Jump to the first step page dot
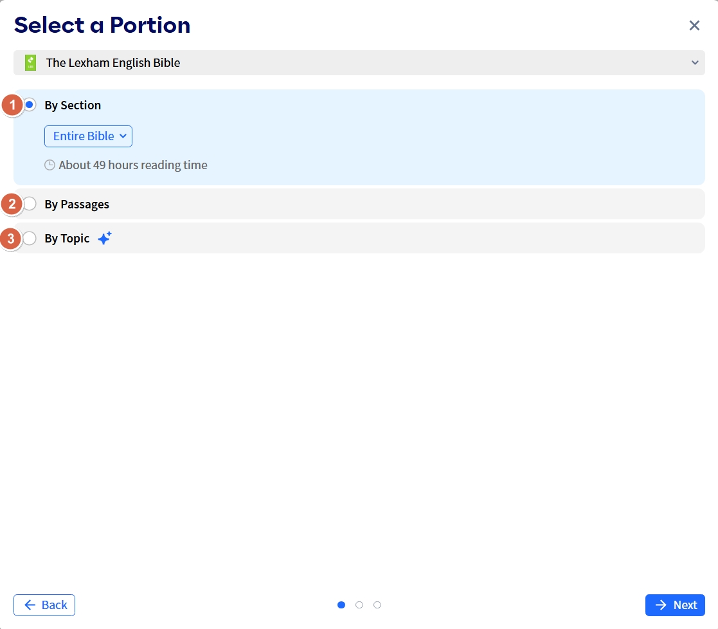Screen dimensions: 718x629 coord(341,605)
